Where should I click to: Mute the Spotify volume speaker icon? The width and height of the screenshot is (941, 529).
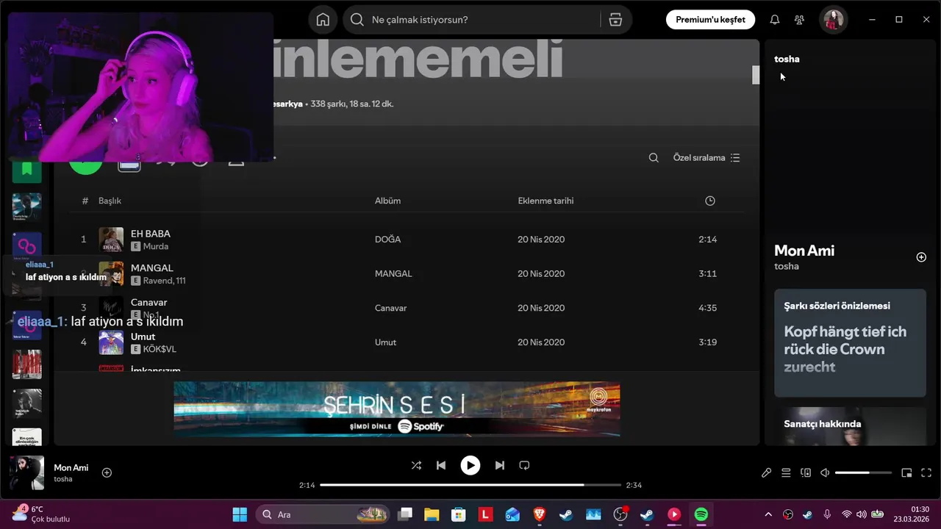click(x=825, y=473)
